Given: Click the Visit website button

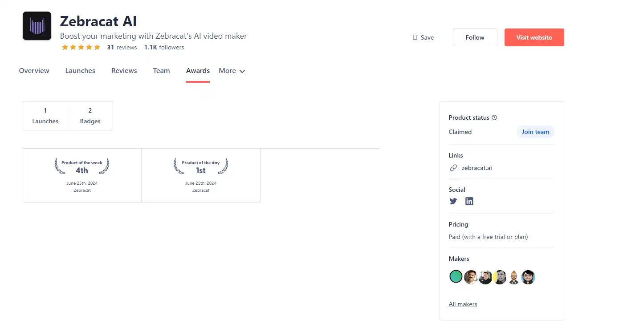Looking at the screenshot, I should click(x=534, y=37).
